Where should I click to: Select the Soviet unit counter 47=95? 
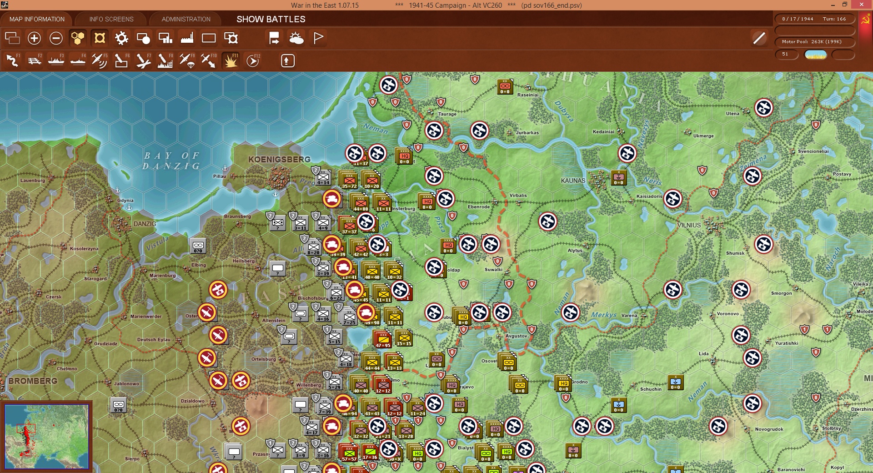coord(383,339)
